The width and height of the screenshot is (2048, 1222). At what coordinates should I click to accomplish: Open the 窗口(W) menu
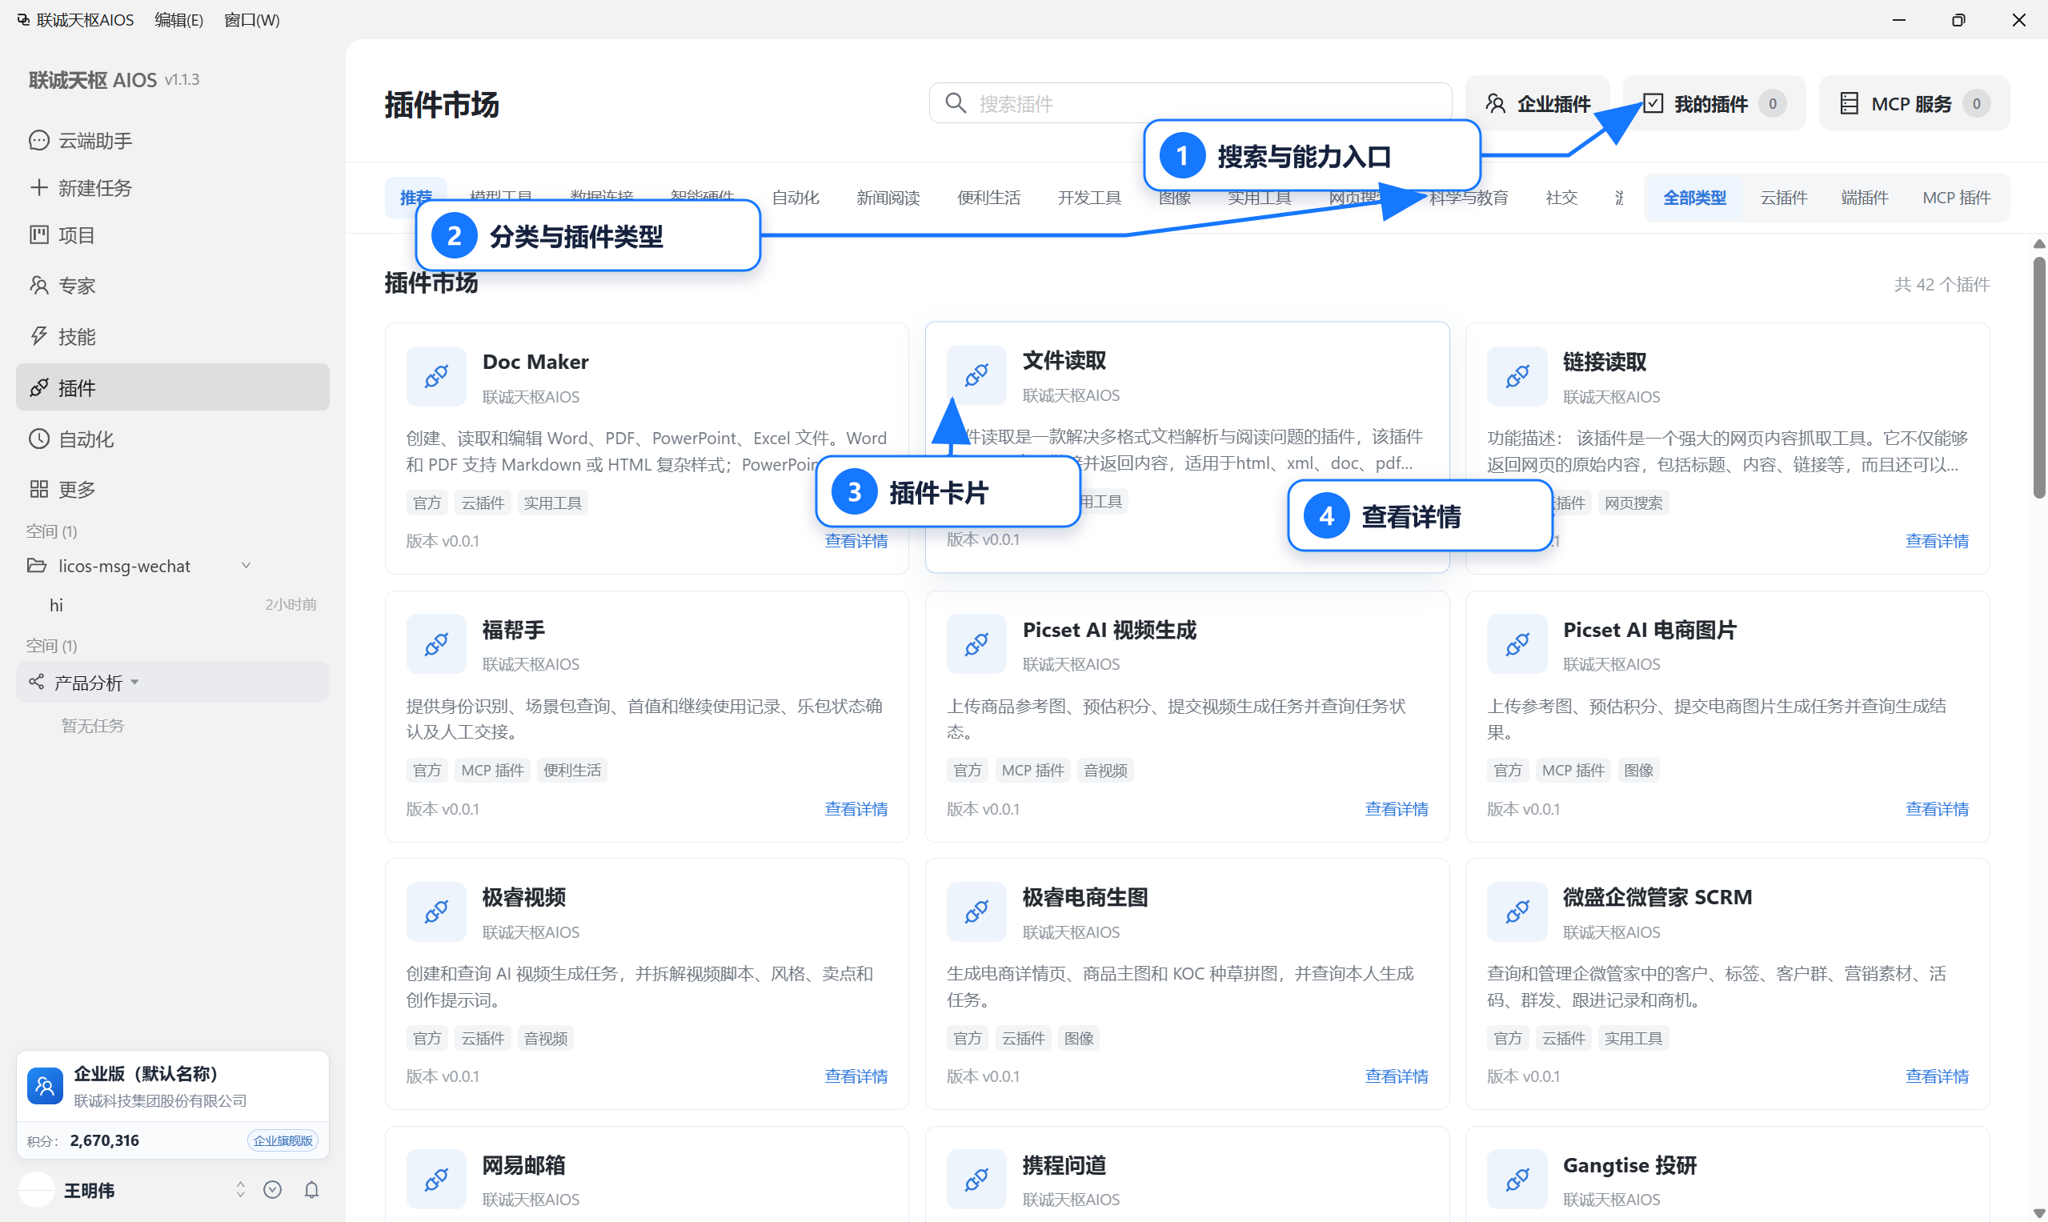[x=252, y=20]
